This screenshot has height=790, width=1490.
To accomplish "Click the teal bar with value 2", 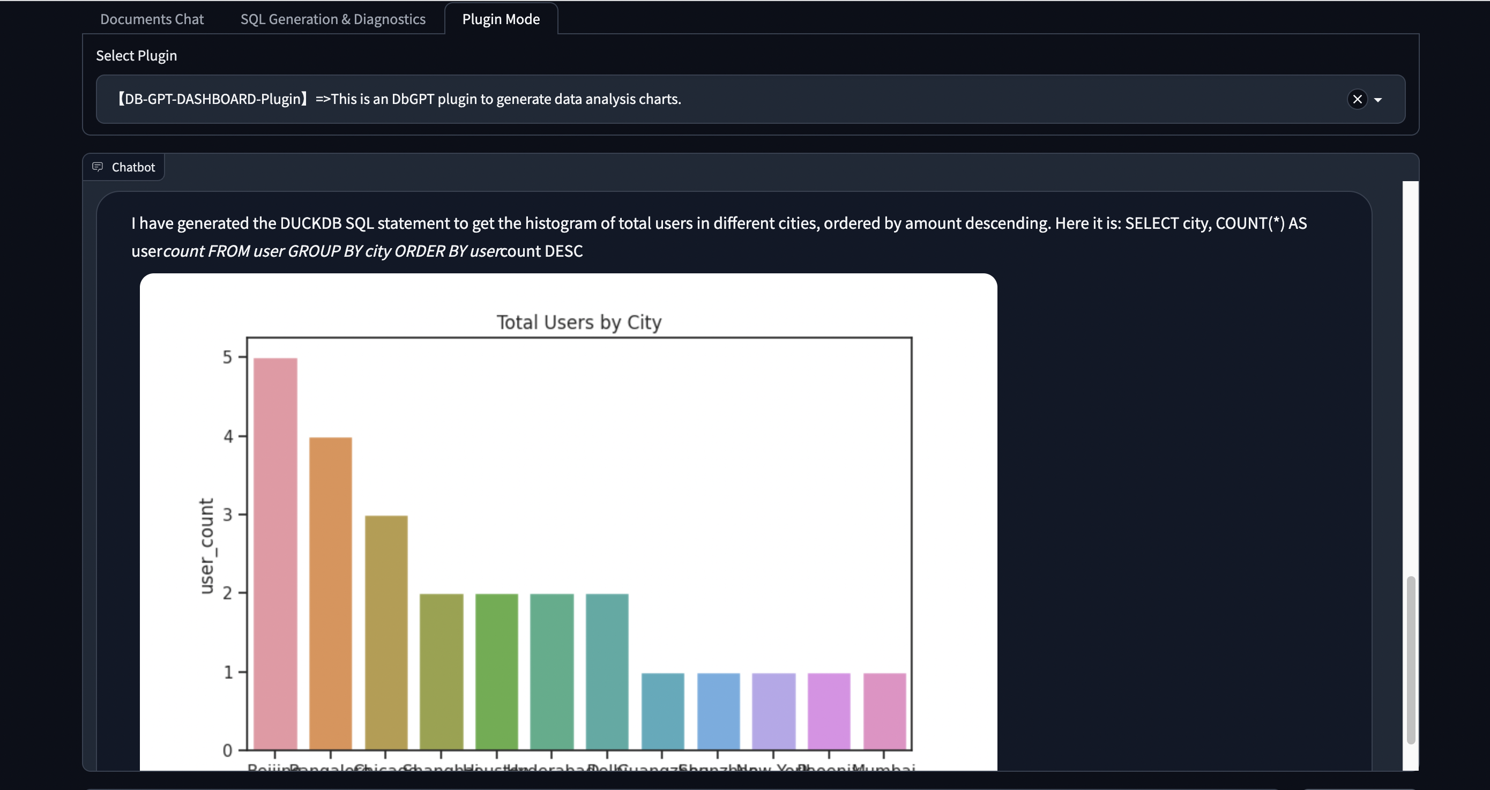I will (x=607, y=671).
